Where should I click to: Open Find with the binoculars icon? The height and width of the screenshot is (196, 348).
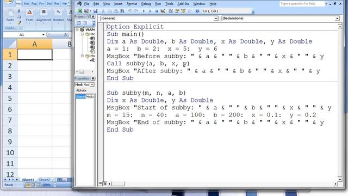point(122,11)
